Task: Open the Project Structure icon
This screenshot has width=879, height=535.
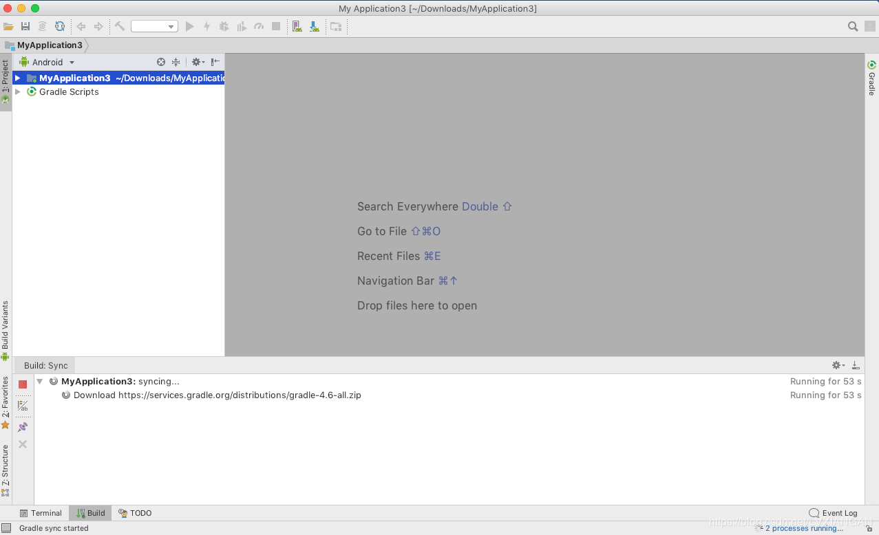Action: coord(336,26)
